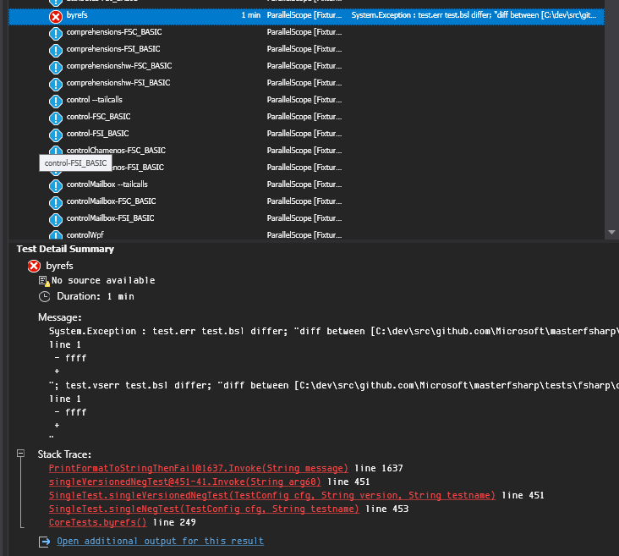Select control --tailcalls test name
Viewport: 619px width, 556px height.
point(95,100)
